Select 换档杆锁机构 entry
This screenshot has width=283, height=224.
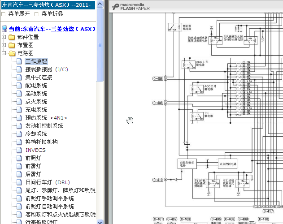(41, 142)
